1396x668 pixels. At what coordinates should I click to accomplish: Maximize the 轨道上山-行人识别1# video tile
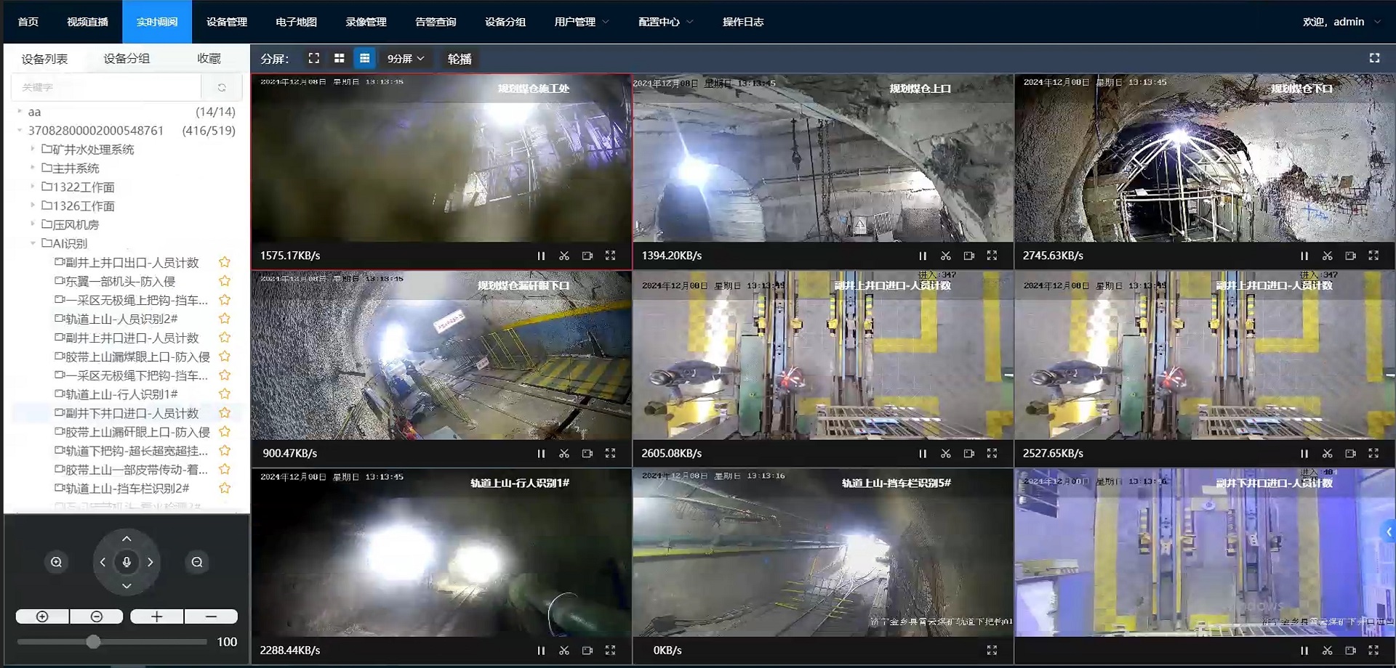pos(610,650)
